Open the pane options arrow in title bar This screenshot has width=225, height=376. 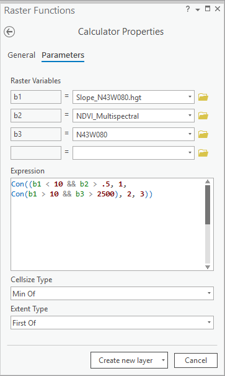pos(198,10)
